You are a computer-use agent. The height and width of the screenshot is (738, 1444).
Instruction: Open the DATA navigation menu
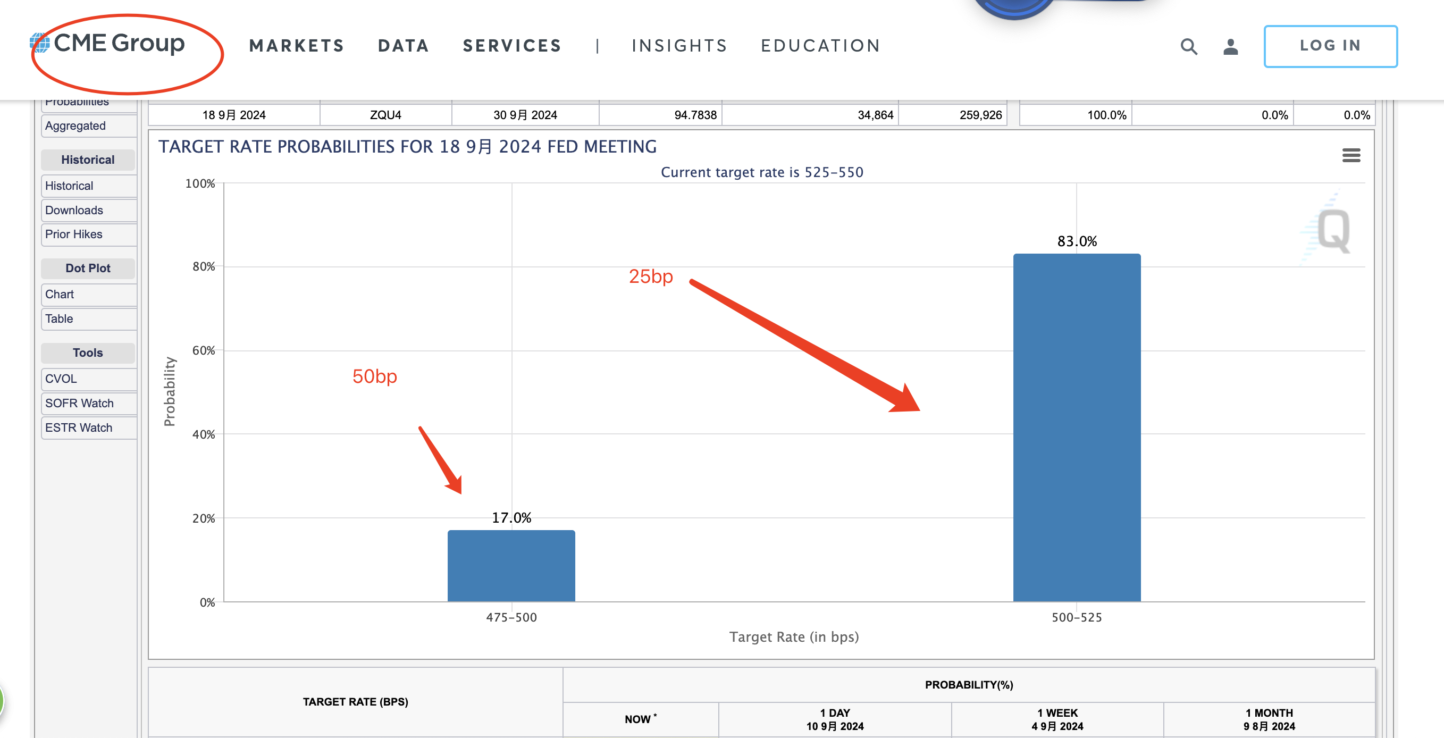[x=404, y=45]
